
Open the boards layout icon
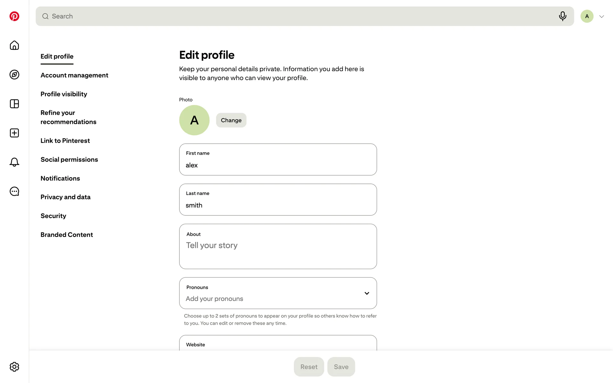coord(14,104)
